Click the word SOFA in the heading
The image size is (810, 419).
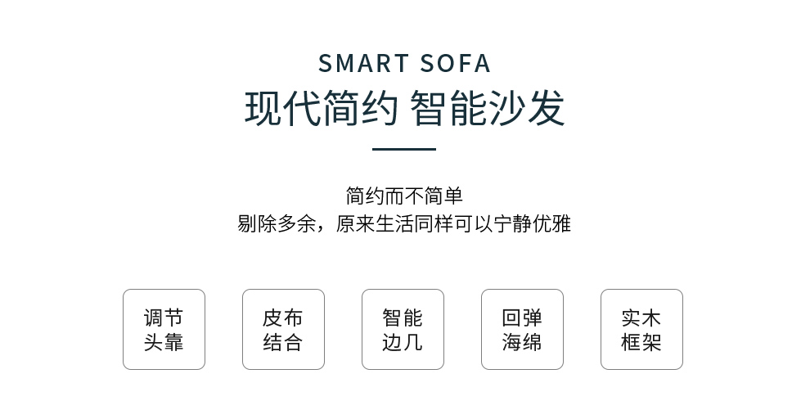[455, 64]
